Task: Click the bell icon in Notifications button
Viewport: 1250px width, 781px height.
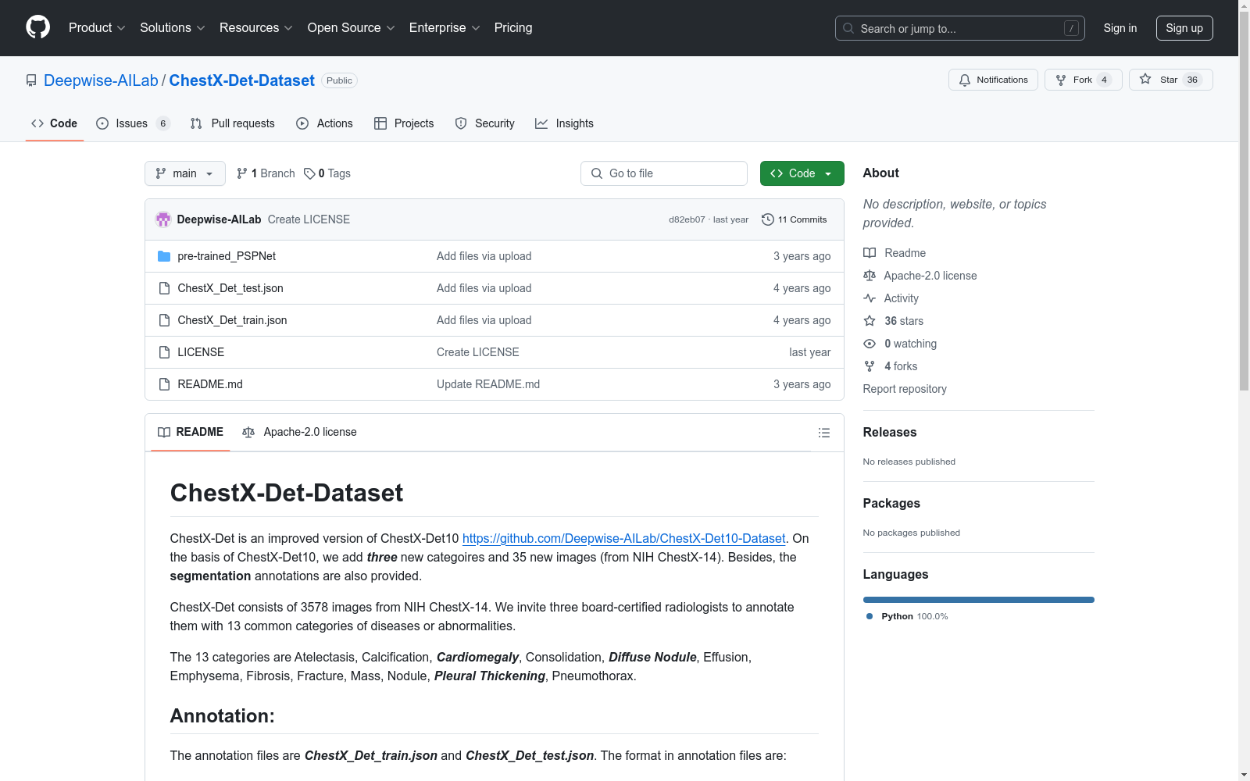Action: click(x=965, y=80)
